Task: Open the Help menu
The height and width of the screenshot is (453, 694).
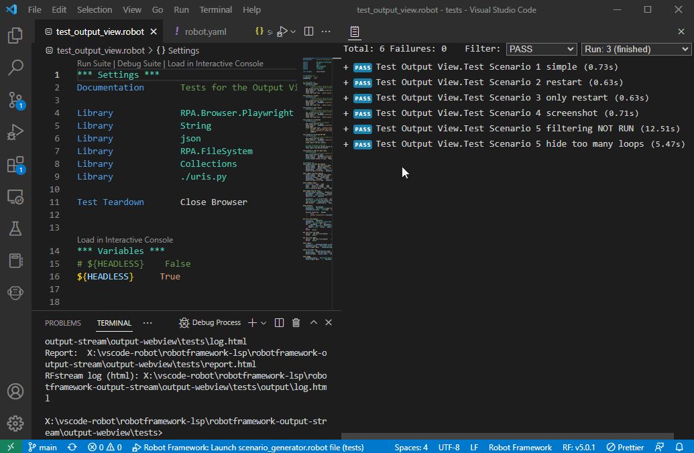Action: (252, 10)
